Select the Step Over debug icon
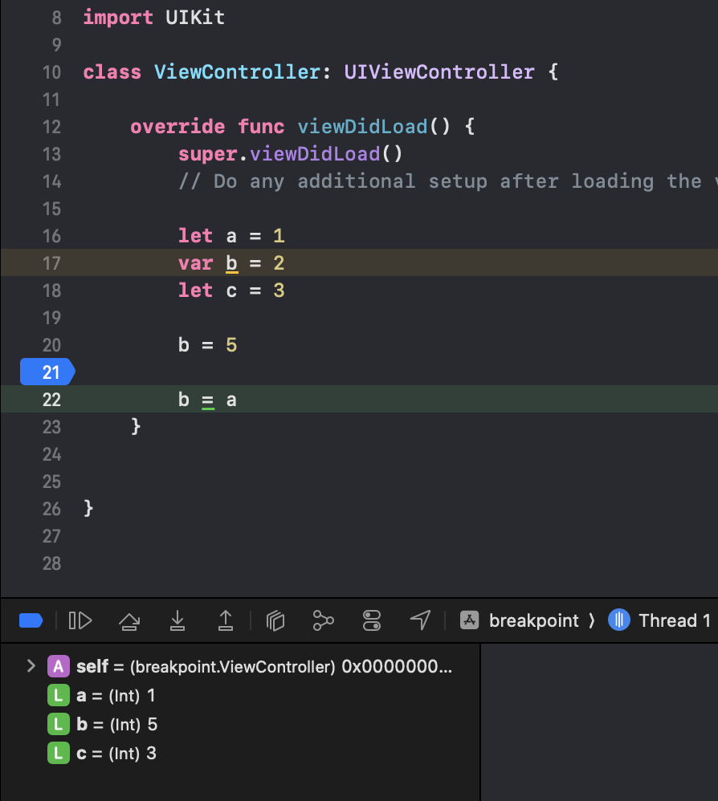The image size is (718, 801). [129, 620]
